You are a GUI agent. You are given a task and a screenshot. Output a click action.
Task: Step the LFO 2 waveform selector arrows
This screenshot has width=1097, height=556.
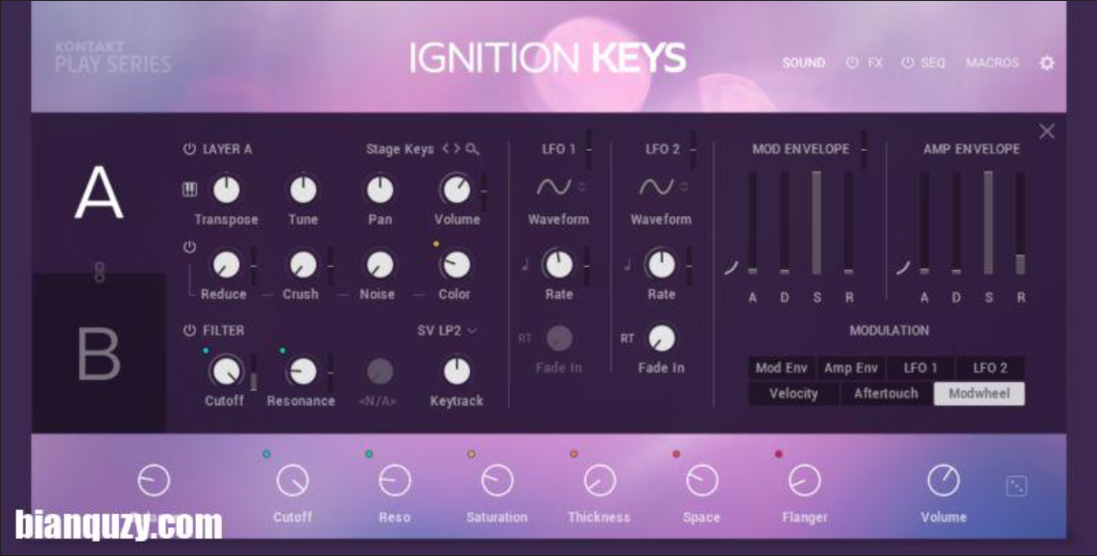684,186
